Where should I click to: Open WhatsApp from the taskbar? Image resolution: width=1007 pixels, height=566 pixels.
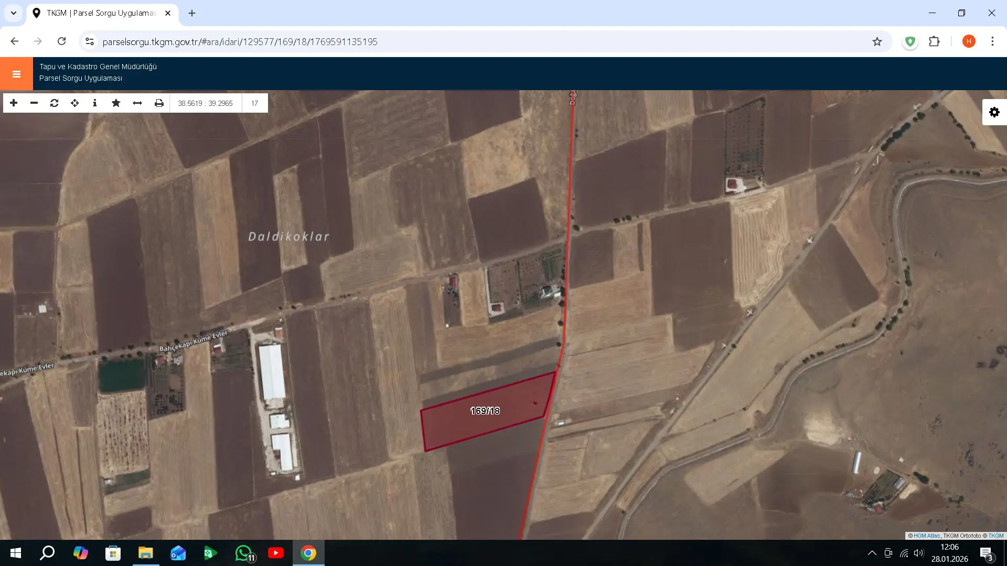point(244,553)
